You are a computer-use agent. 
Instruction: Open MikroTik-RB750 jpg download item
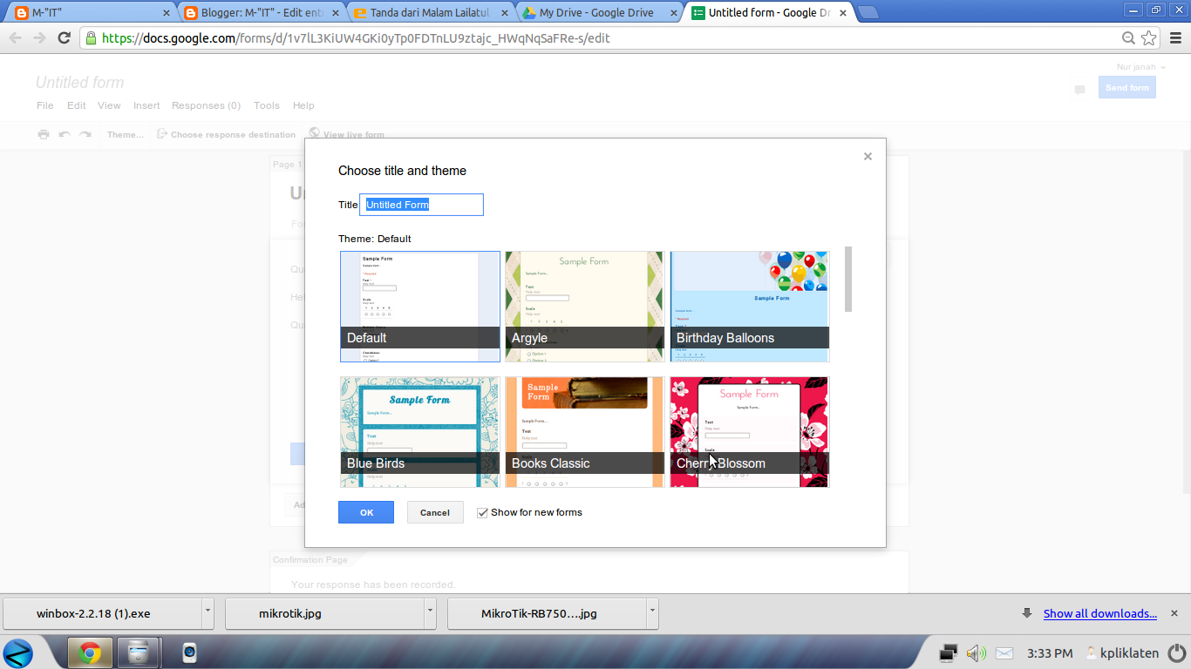point(547,613)
